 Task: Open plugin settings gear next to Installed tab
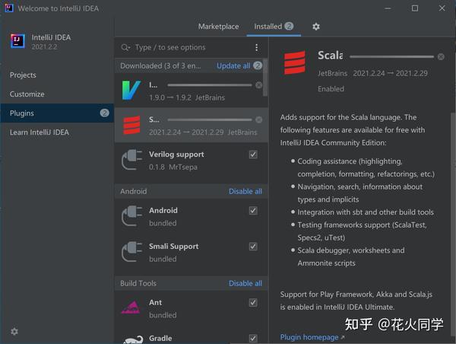click(316, 27)
